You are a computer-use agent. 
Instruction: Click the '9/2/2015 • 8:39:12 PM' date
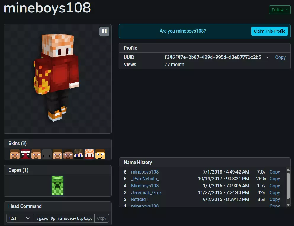(226, 199)
